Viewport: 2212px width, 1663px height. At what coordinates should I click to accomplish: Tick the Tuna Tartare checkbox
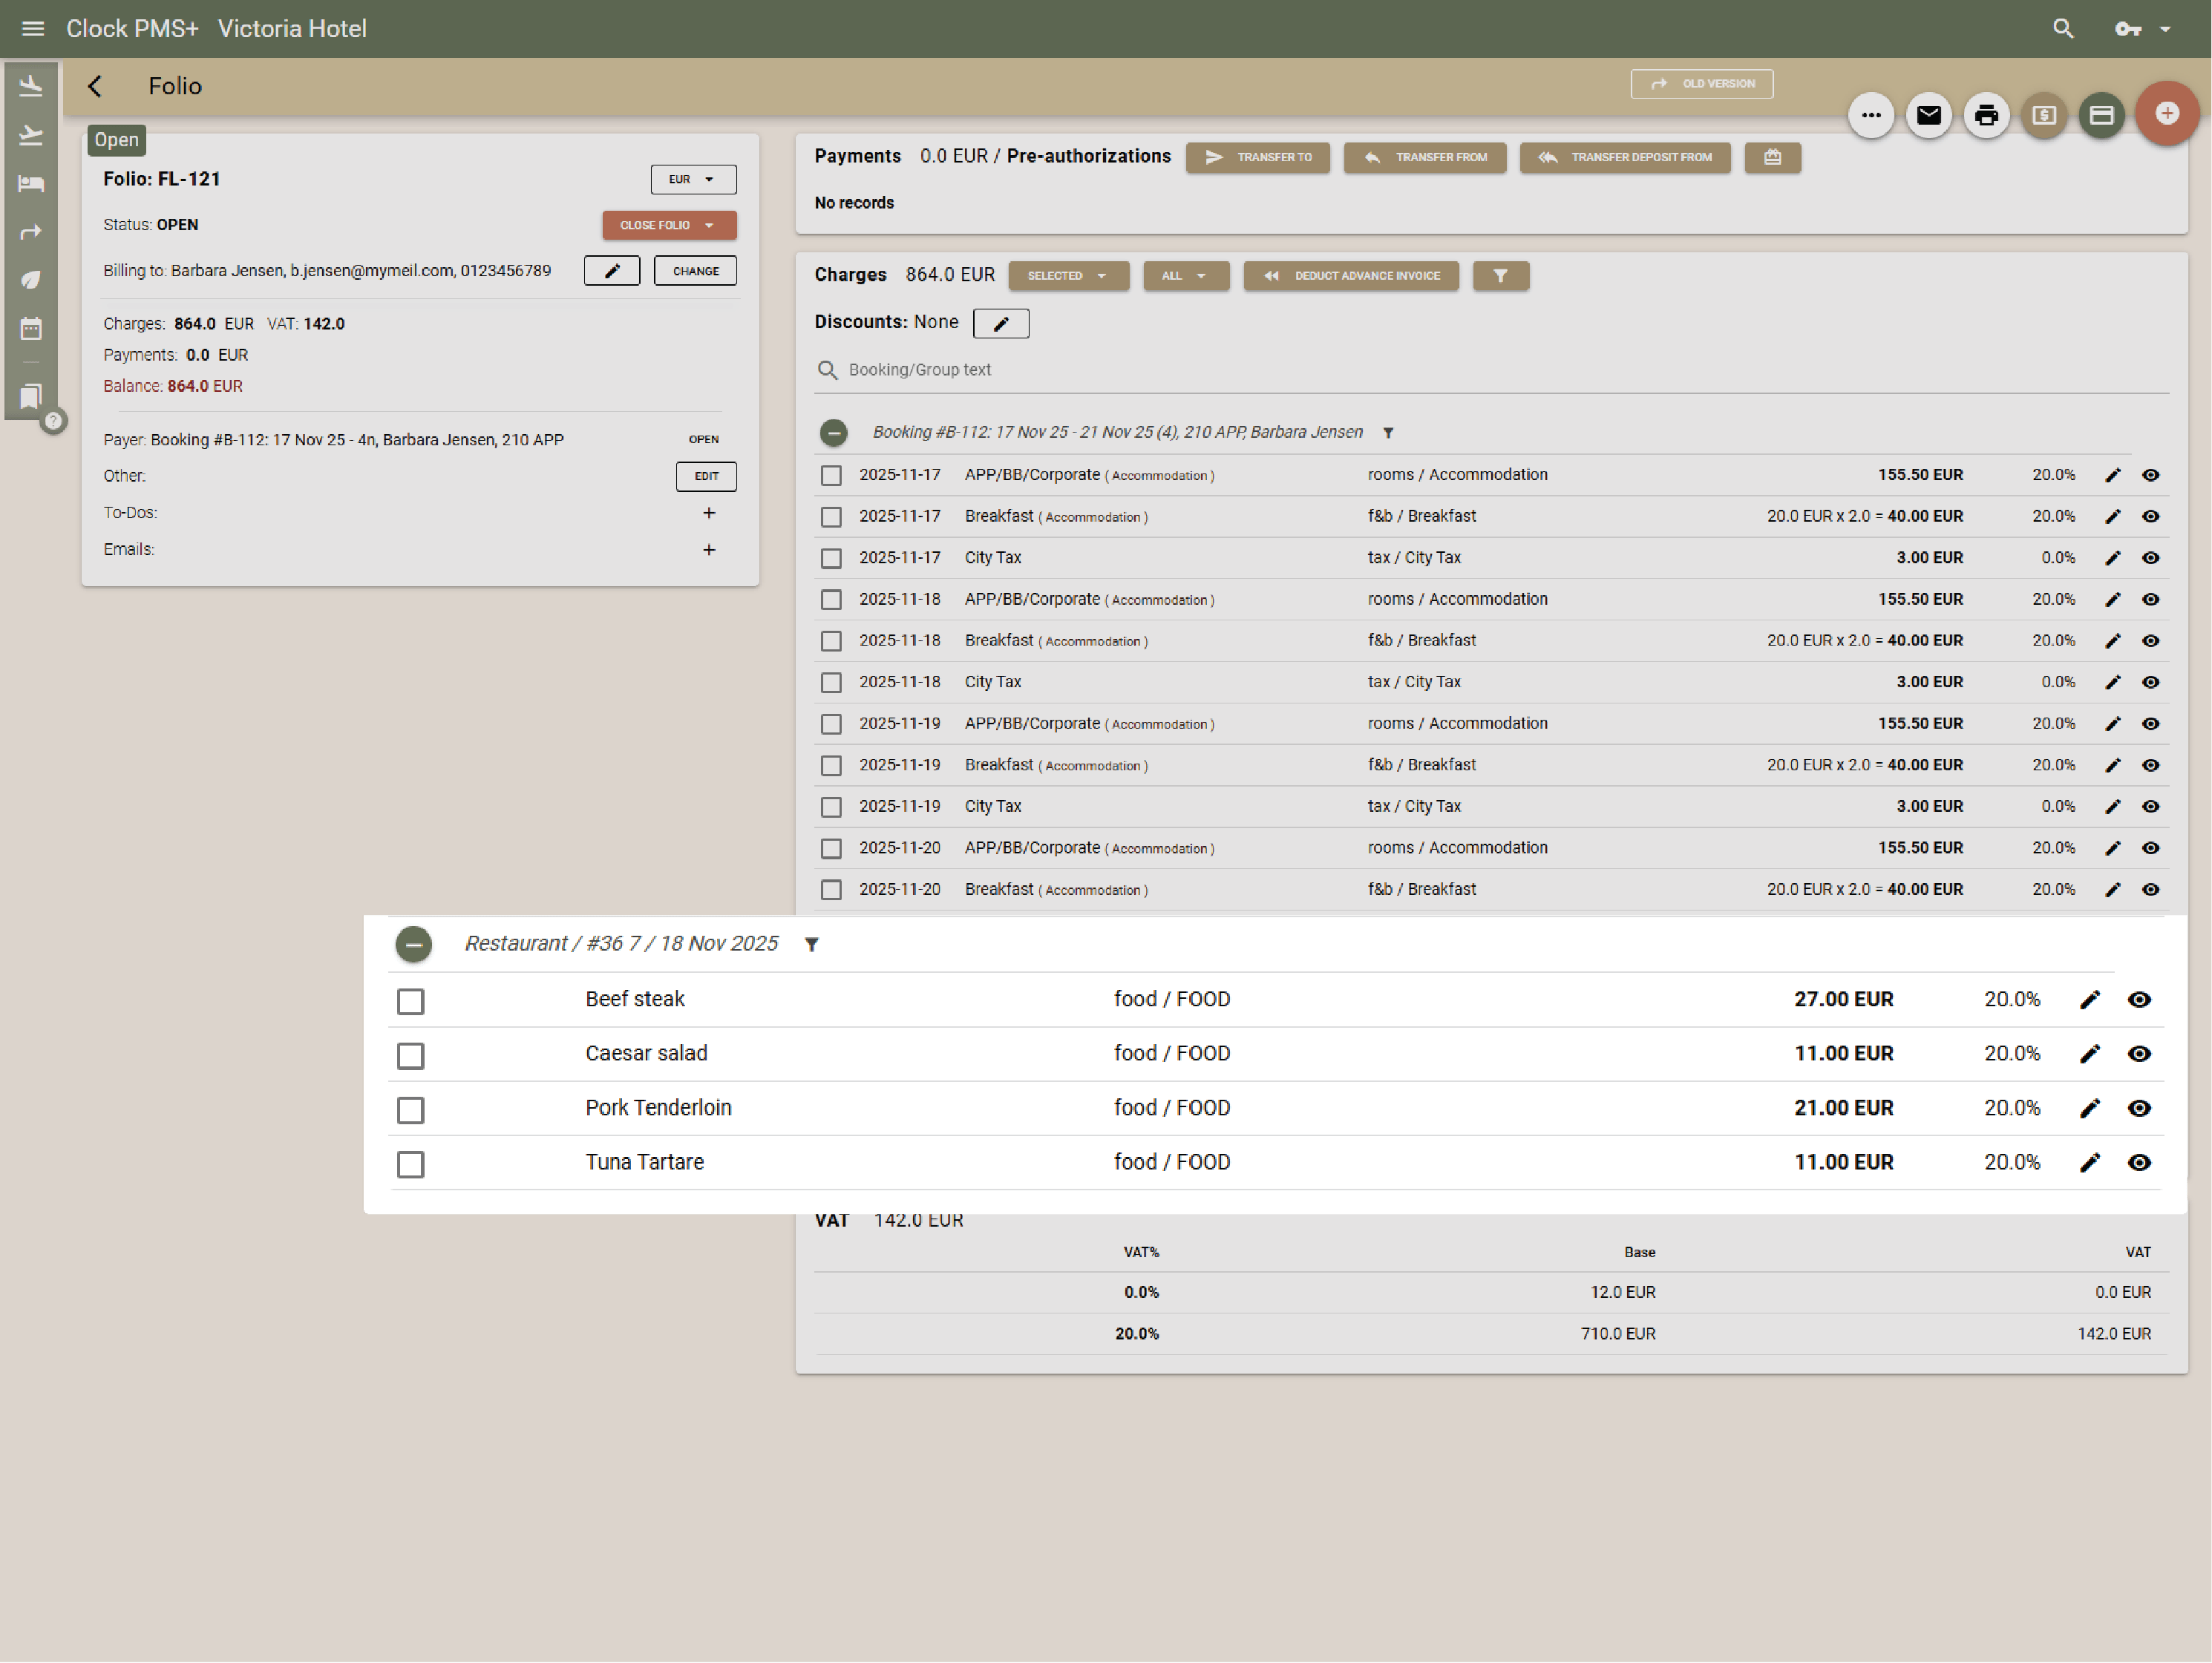(410, 1164)
